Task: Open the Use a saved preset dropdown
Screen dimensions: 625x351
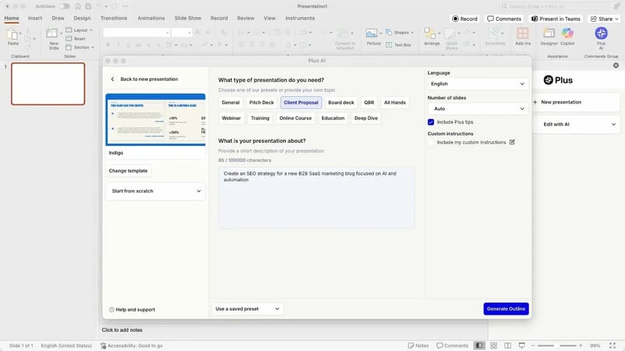Action: click(x=247, y=309)
